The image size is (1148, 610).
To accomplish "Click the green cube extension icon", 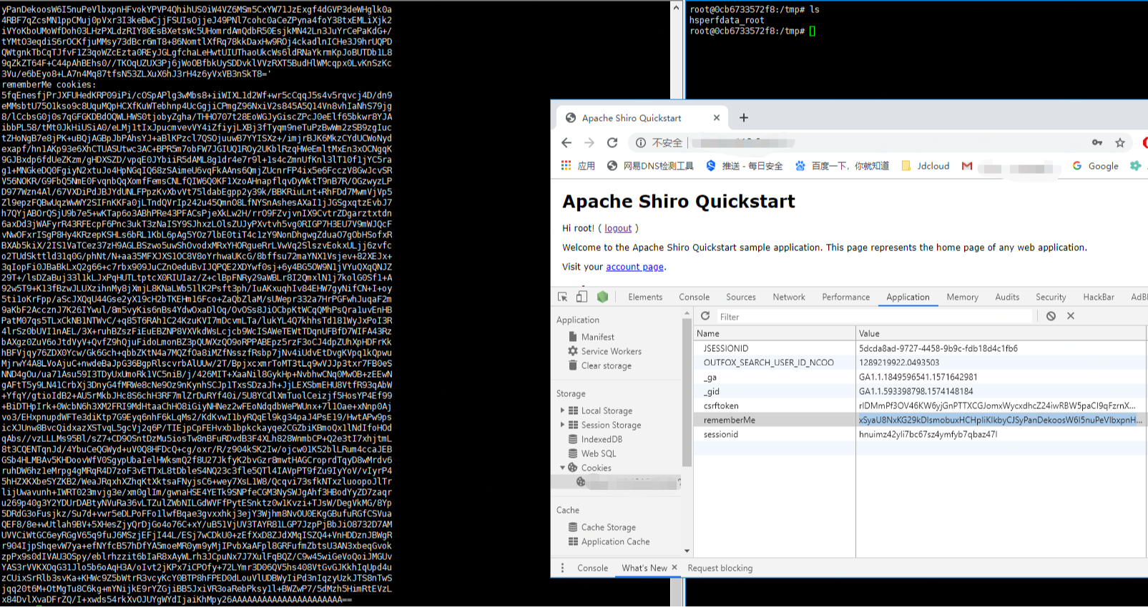I will click(x=602, y=297).
